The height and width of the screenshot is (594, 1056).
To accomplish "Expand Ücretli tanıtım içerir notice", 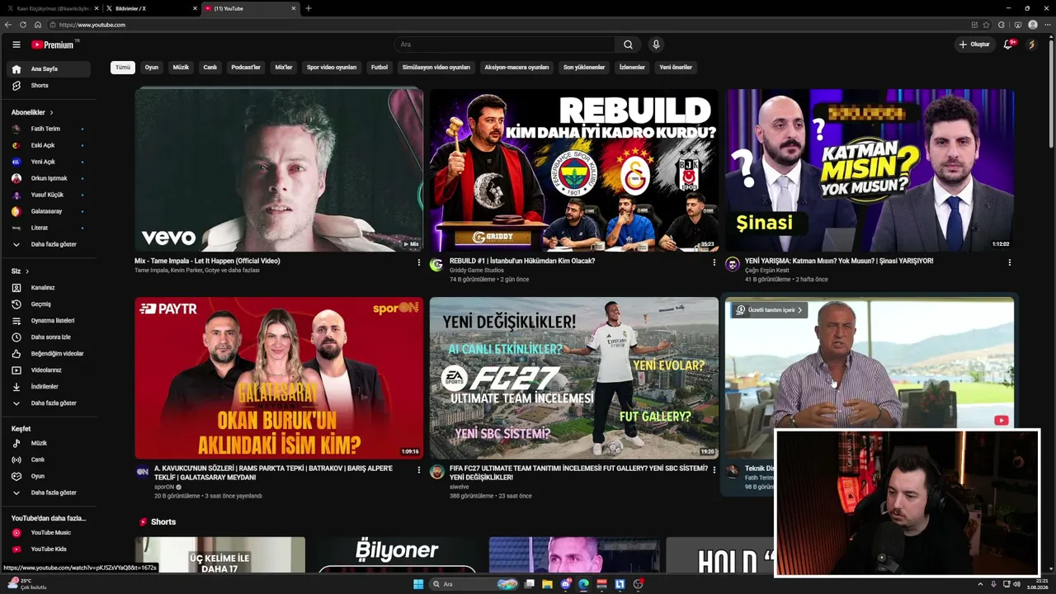I will 769,310.
